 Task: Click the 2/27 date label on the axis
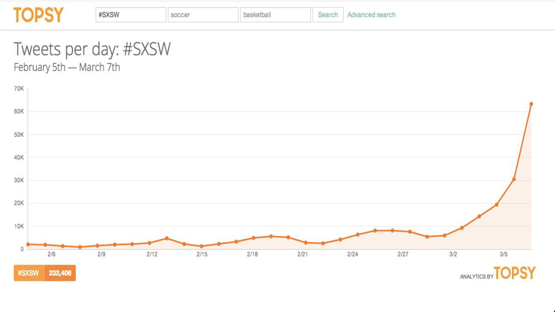[x=403, y=255]
